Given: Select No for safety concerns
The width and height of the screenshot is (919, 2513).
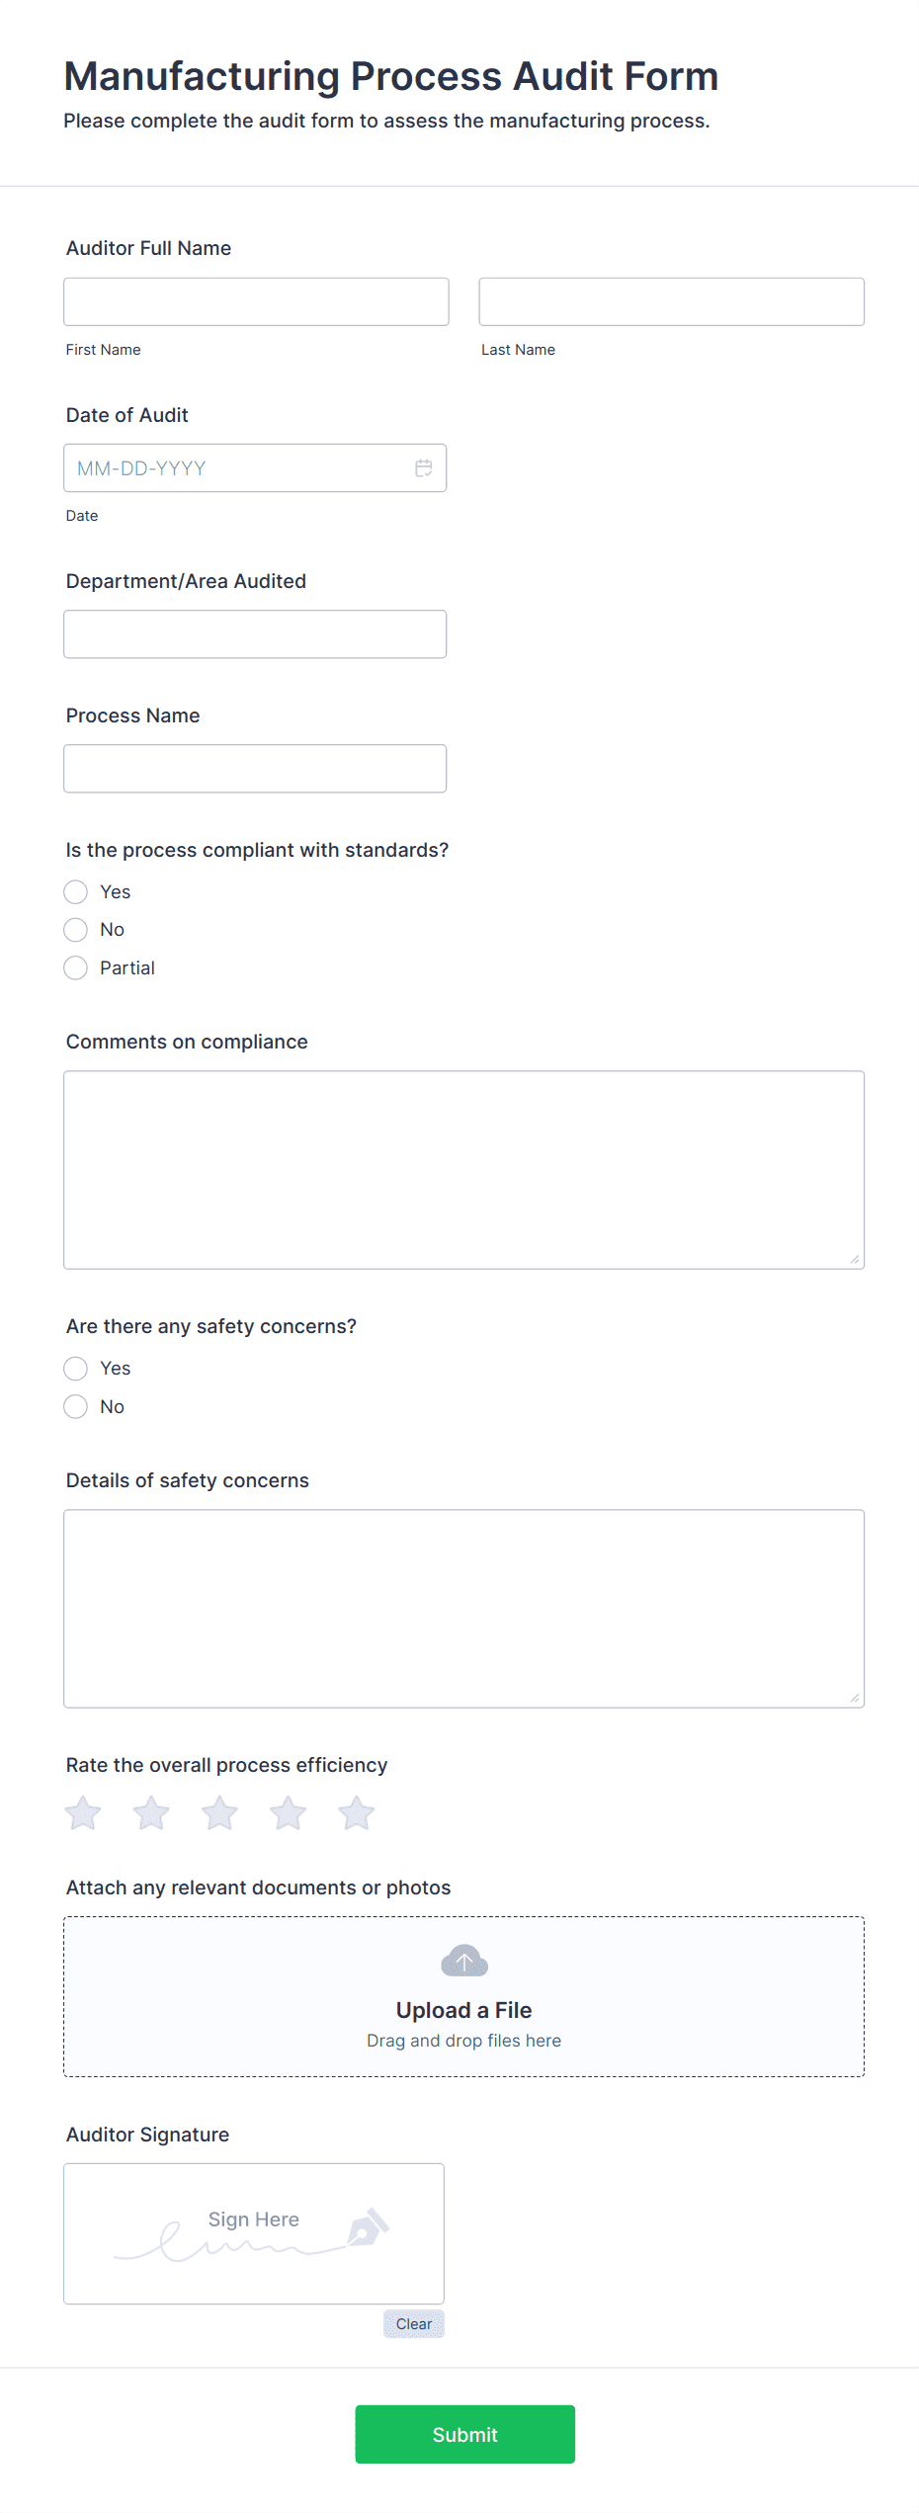Looking at the screenshot, I should [75, 1406].
